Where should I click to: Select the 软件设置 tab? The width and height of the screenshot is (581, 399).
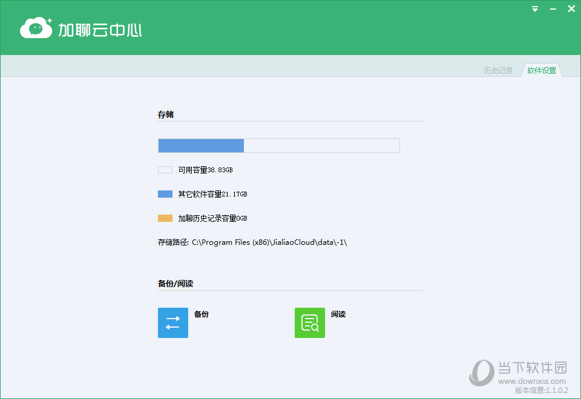click(542, 70)
